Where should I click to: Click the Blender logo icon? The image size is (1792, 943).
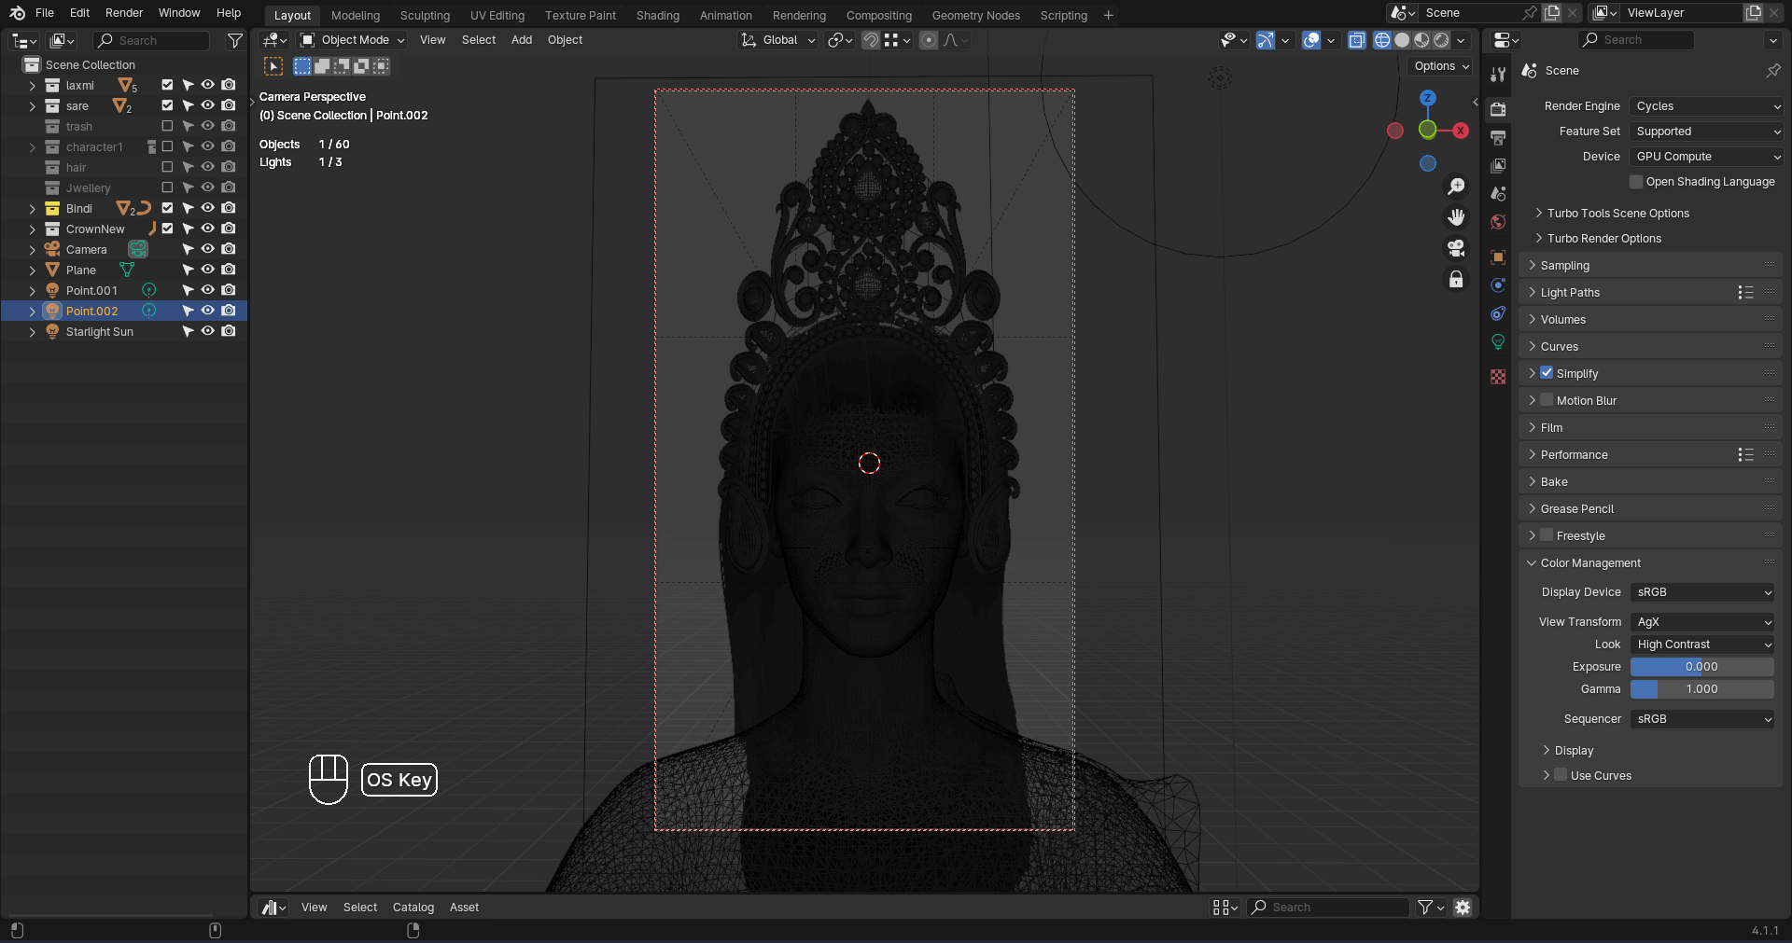(x=17, y=13)
